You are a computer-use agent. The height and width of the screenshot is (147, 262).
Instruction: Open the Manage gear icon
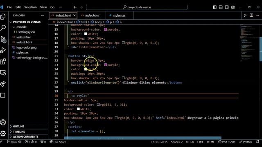(3, 134)
